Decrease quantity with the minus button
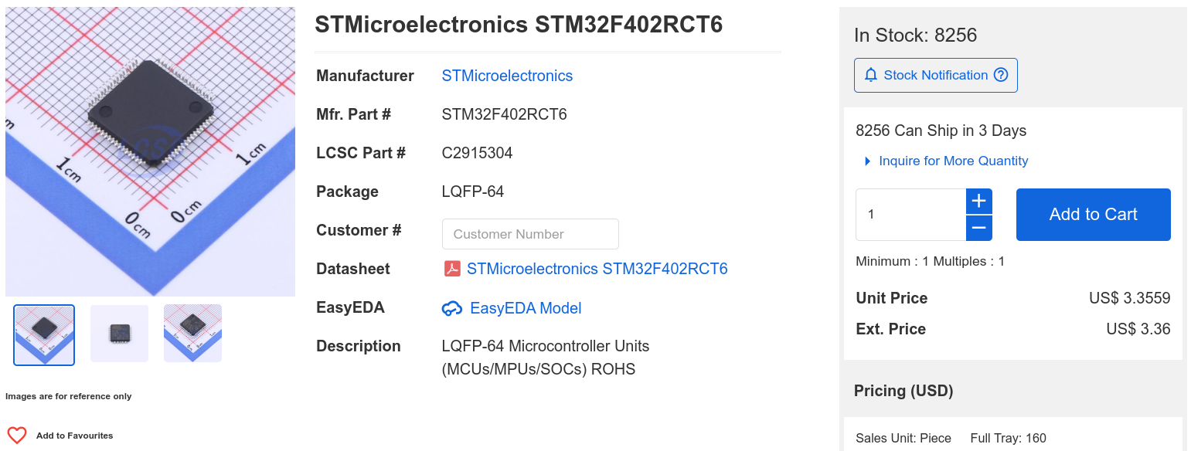 pyautogui.click(x=979, y=228)
